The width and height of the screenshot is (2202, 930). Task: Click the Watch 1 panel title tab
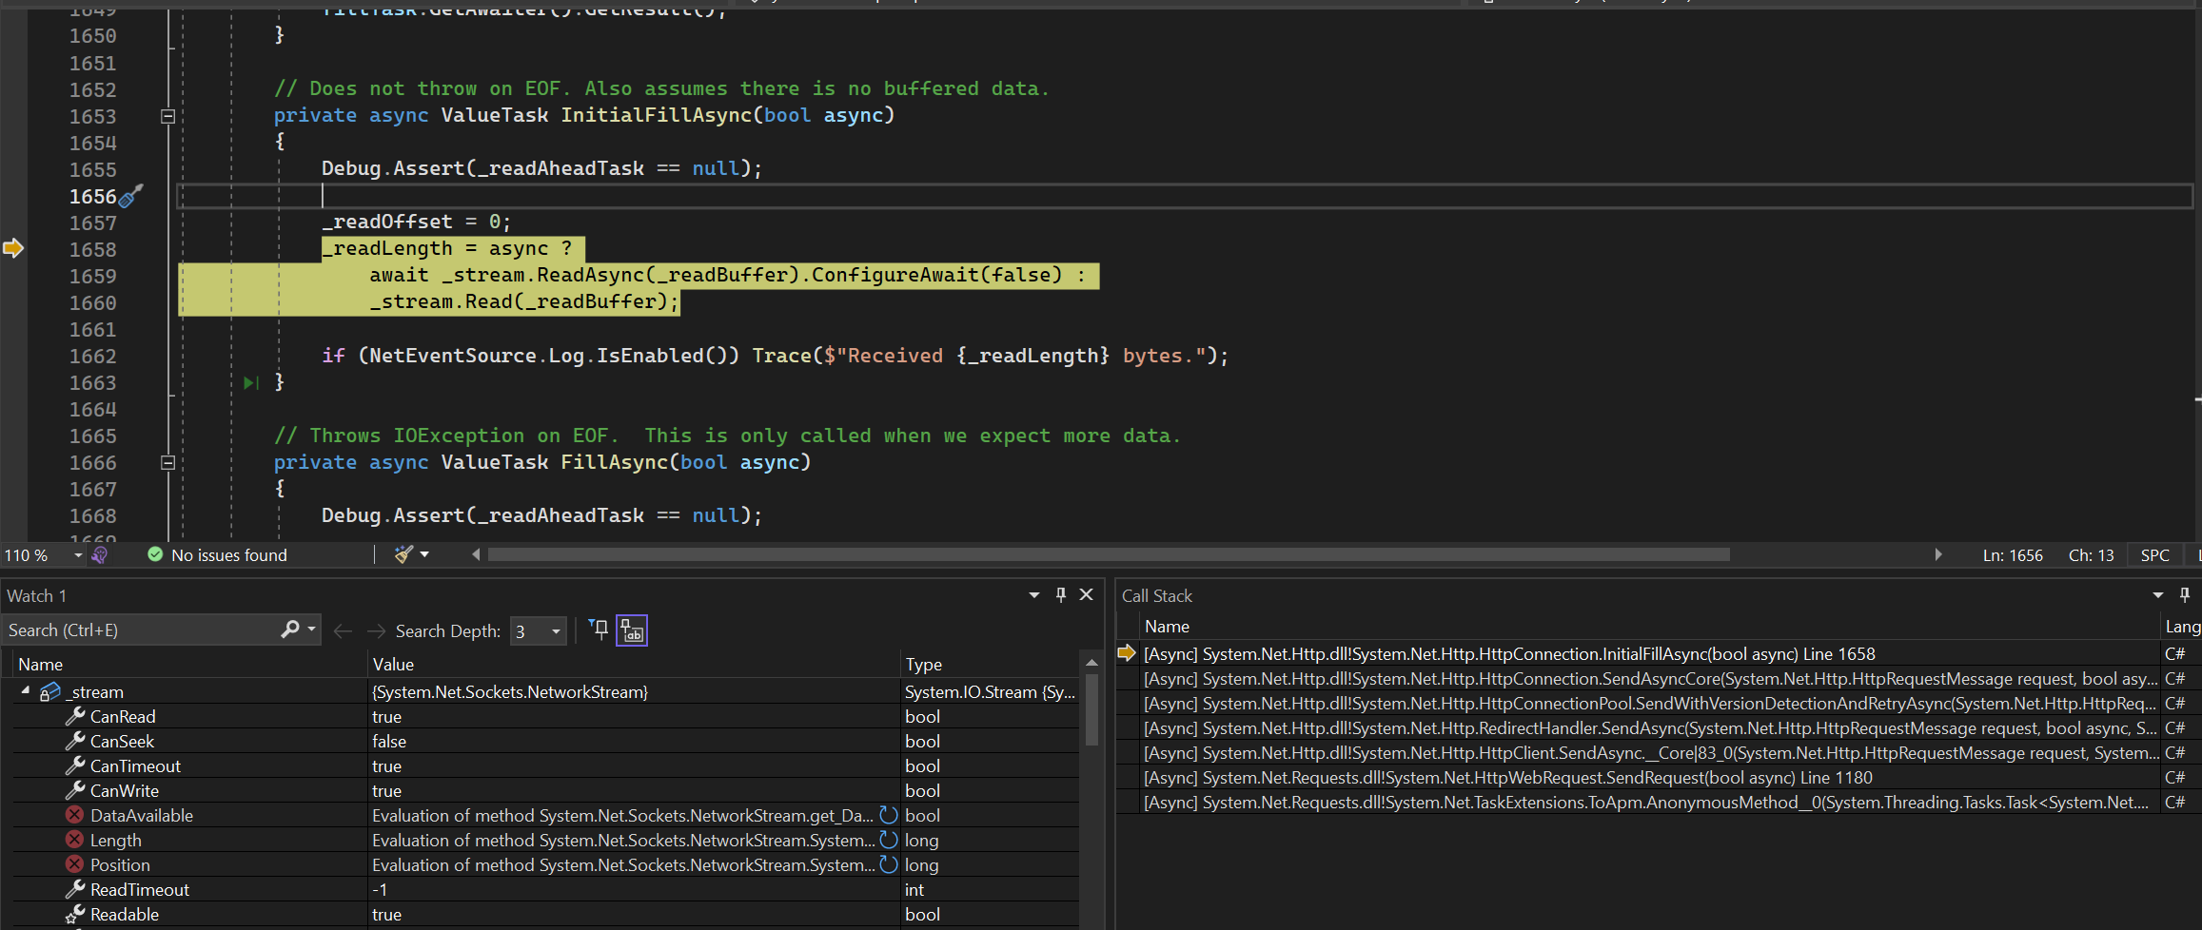pos(37,594)
